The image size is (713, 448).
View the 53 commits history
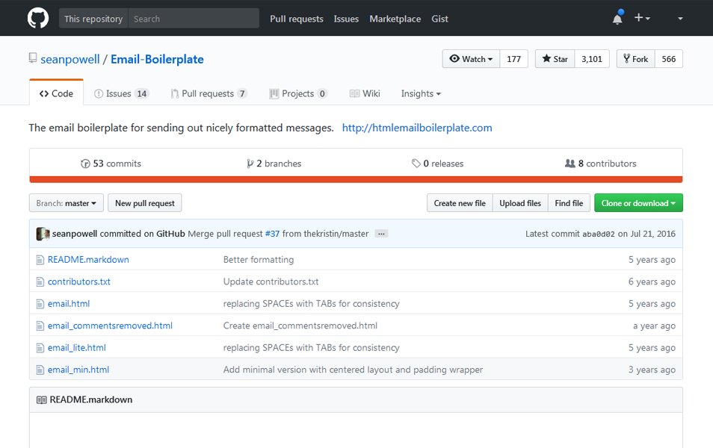click(x=111, y=164)
